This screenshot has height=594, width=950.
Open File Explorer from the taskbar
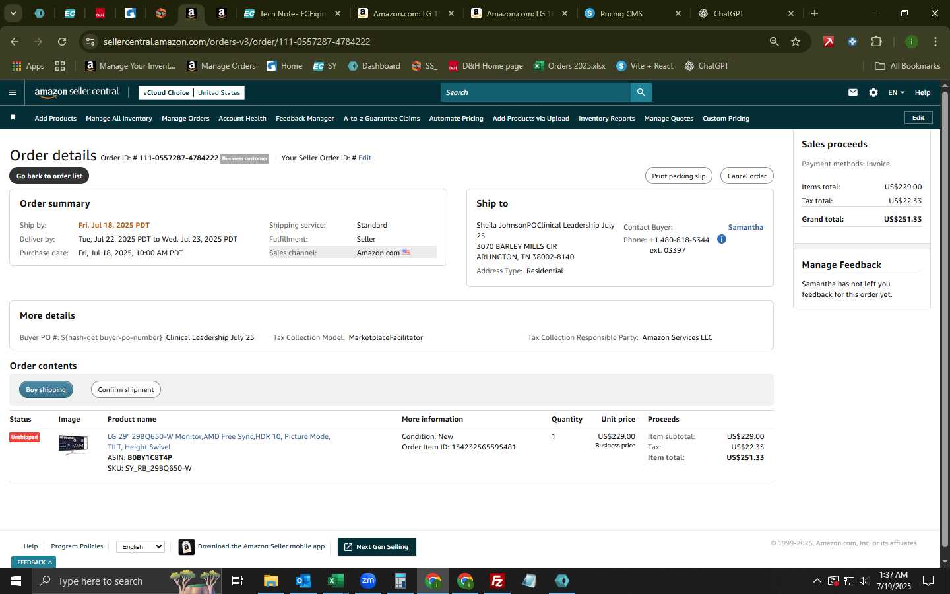[270, 581]
